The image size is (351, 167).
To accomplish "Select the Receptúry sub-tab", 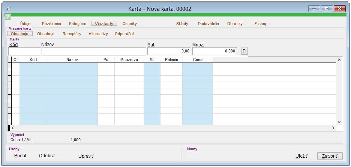I will 72,34.
